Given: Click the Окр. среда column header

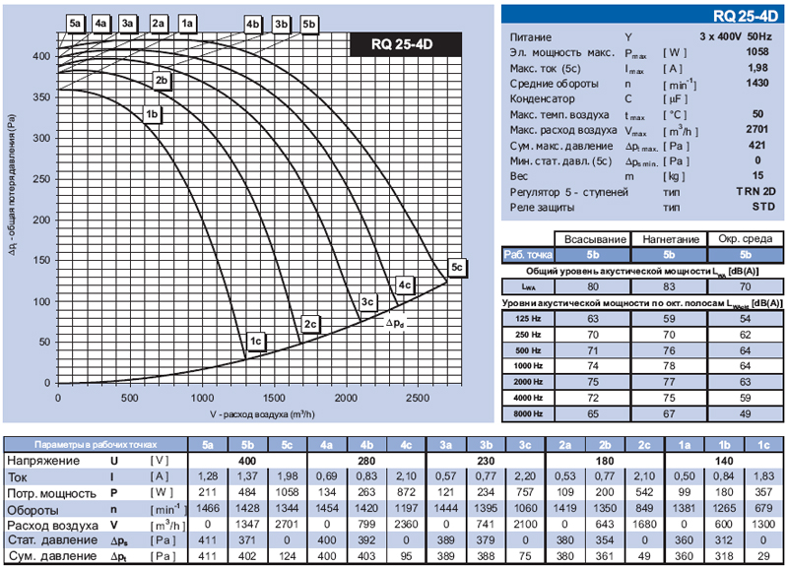Looking at the screenshot, I should [744, 239].
